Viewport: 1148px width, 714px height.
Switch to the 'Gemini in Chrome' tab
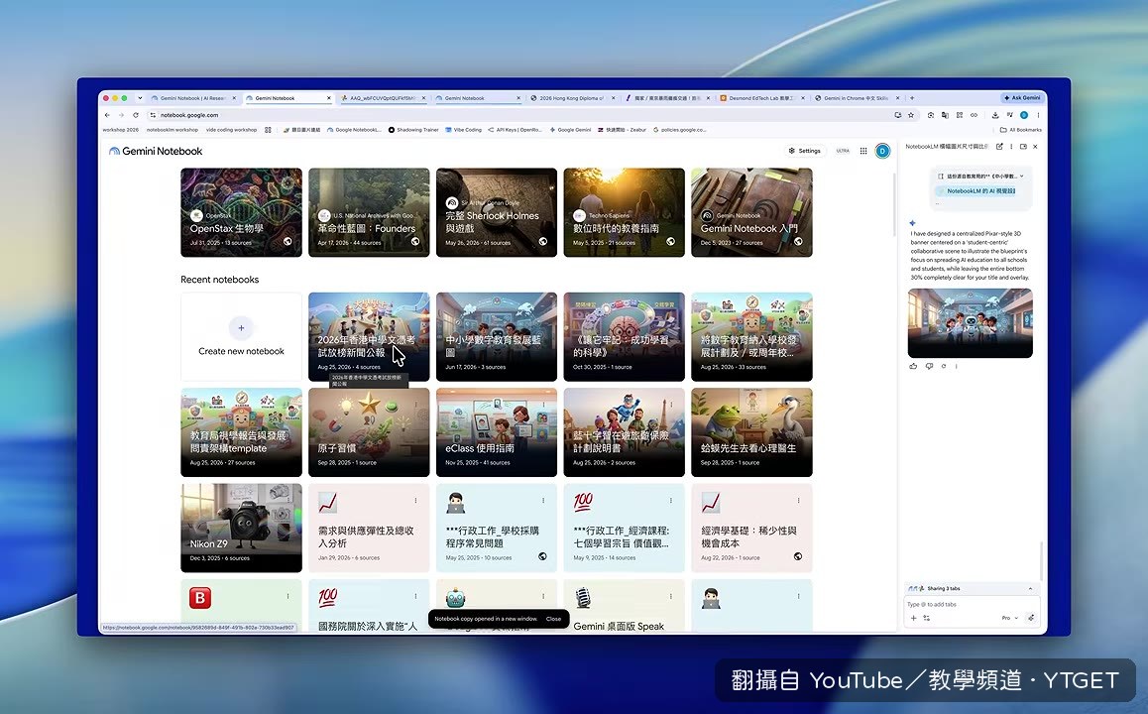(x=856, y=98)
